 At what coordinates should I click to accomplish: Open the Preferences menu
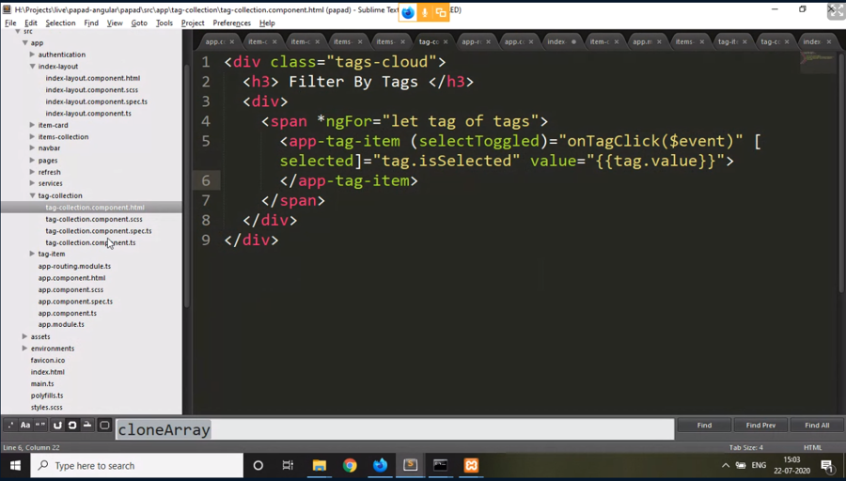click(231, 23)
